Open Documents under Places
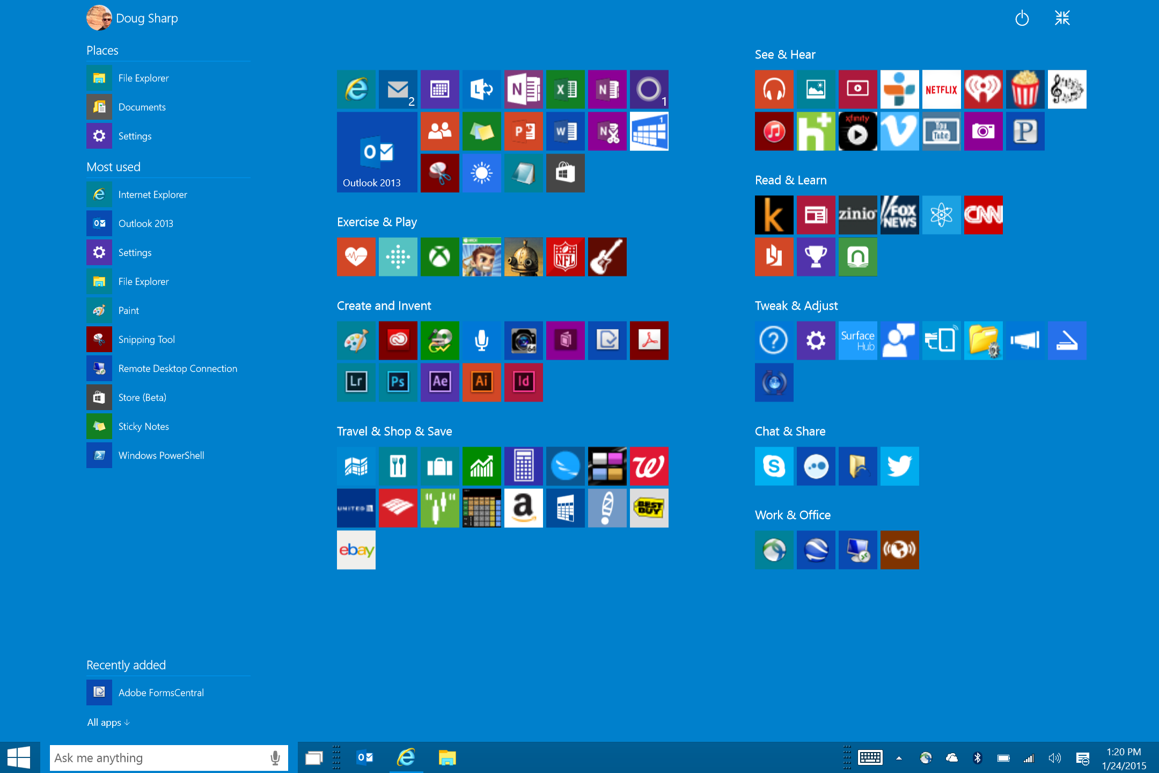The height and width of the screenshot is (773, 1159). tap(168, 107)
